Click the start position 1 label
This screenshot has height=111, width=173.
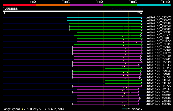(4, 13)
